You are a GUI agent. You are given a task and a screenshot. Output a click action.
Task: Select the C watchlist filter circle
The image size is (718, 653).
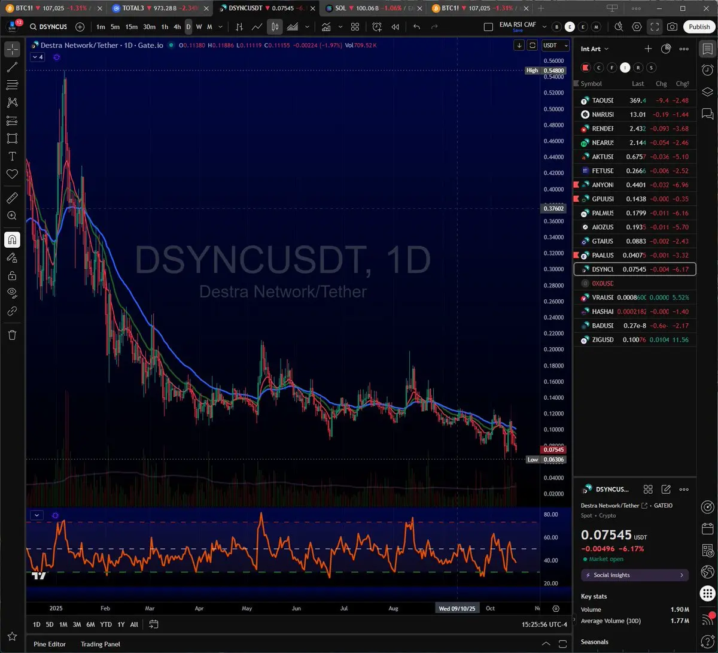click(599, 68)
